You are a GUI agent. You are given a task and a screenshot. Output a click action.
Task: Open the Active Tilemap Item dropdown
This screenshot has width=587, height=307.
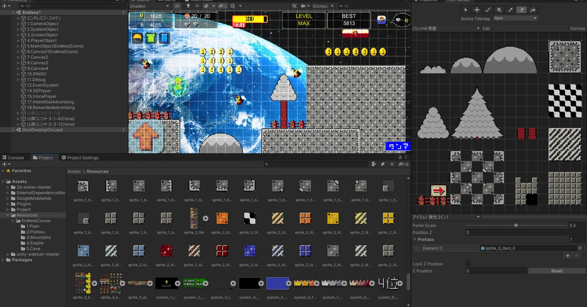point(515,19)
